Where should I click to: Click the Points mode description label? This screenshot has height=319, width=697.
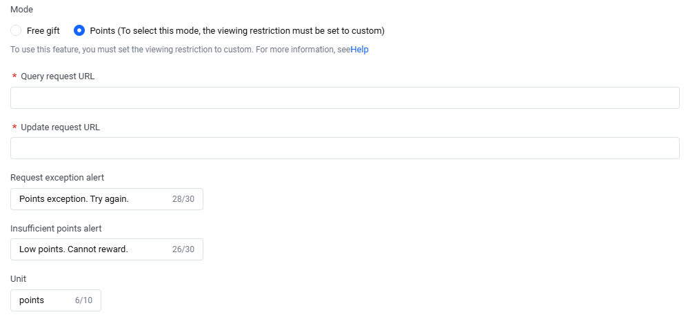click(x=237, y=31)
